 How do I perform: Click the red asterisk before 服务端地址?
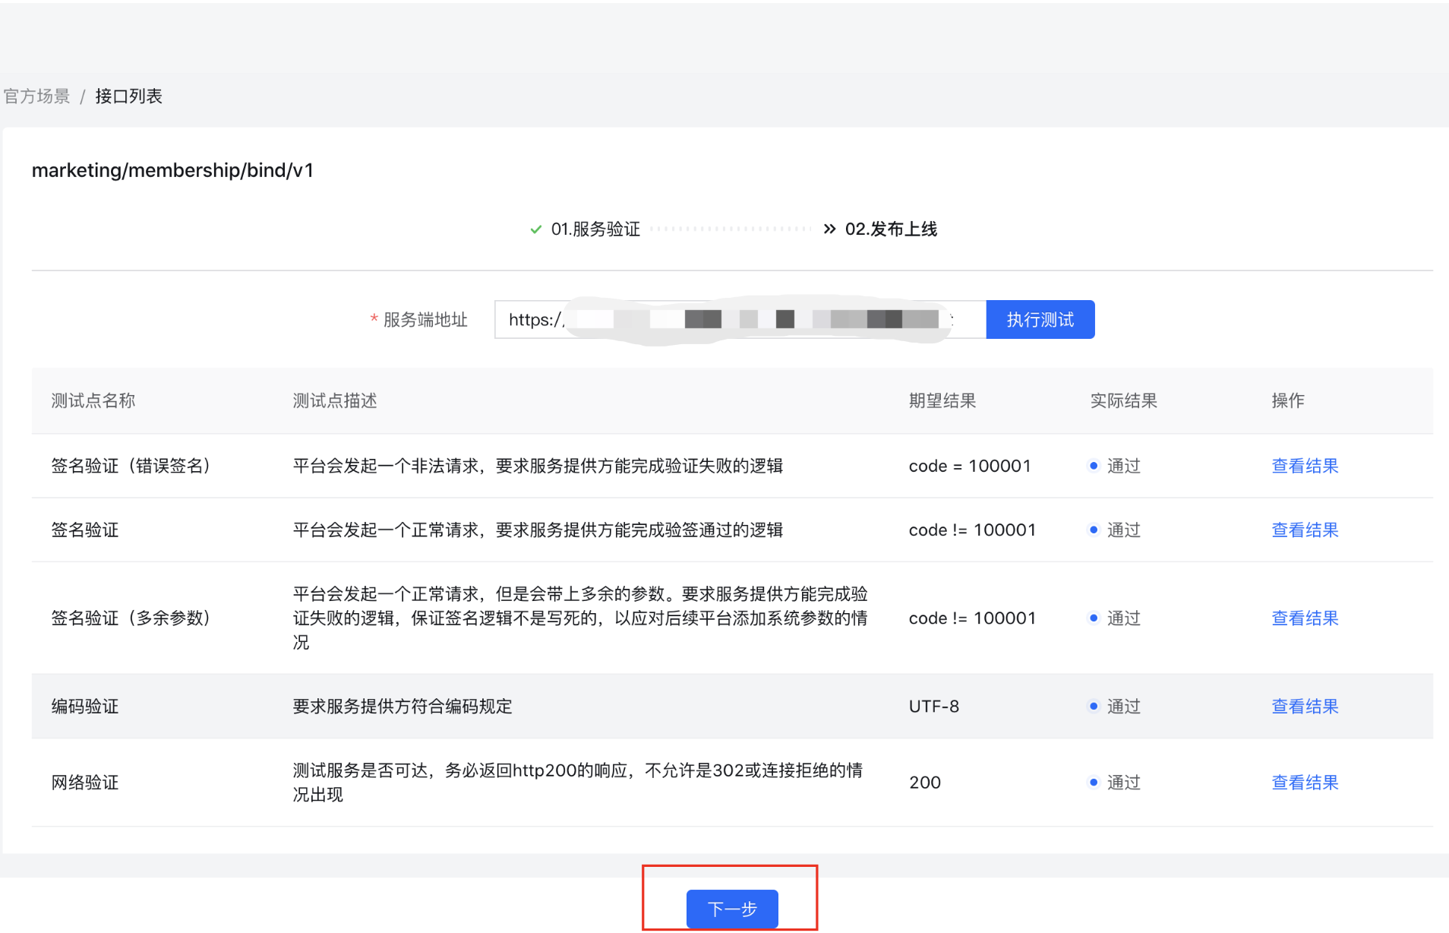(373, 320)
